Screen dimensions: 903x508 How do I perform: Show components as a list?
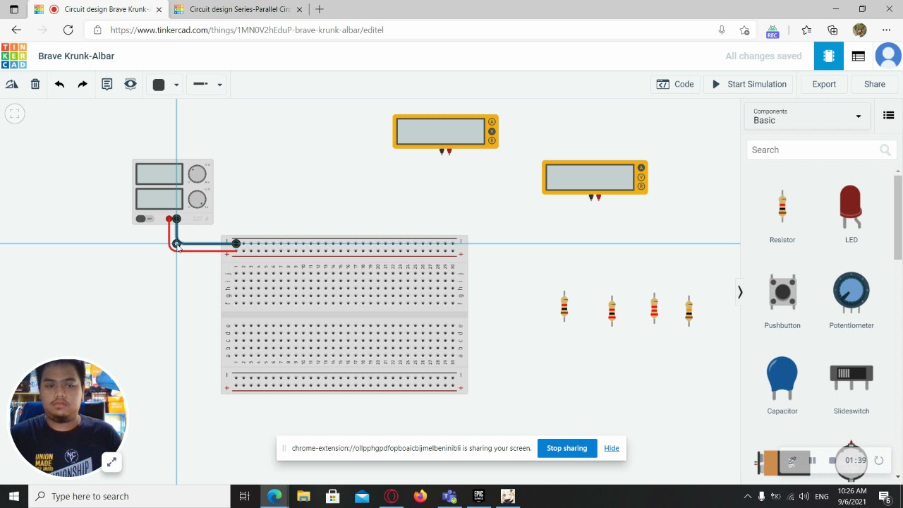(889, 116)
